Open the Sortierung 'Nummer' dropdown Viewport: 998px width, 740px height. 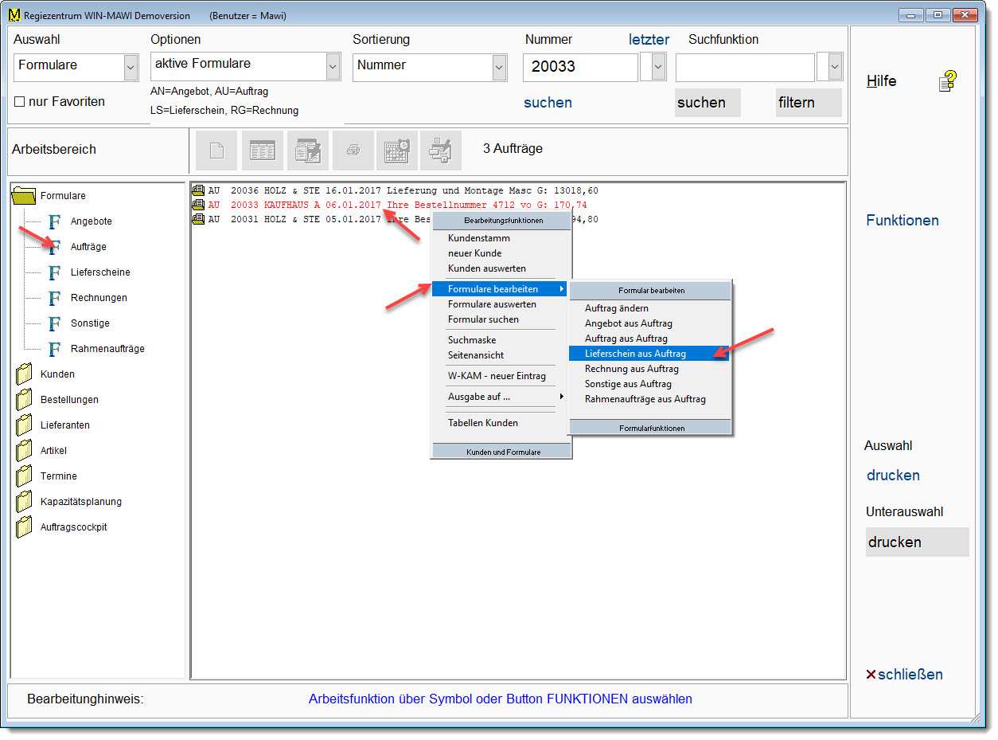tap(499, 68)
